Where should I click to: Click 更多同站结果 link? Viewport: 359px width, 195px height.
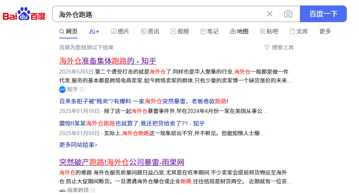point(78,145)
